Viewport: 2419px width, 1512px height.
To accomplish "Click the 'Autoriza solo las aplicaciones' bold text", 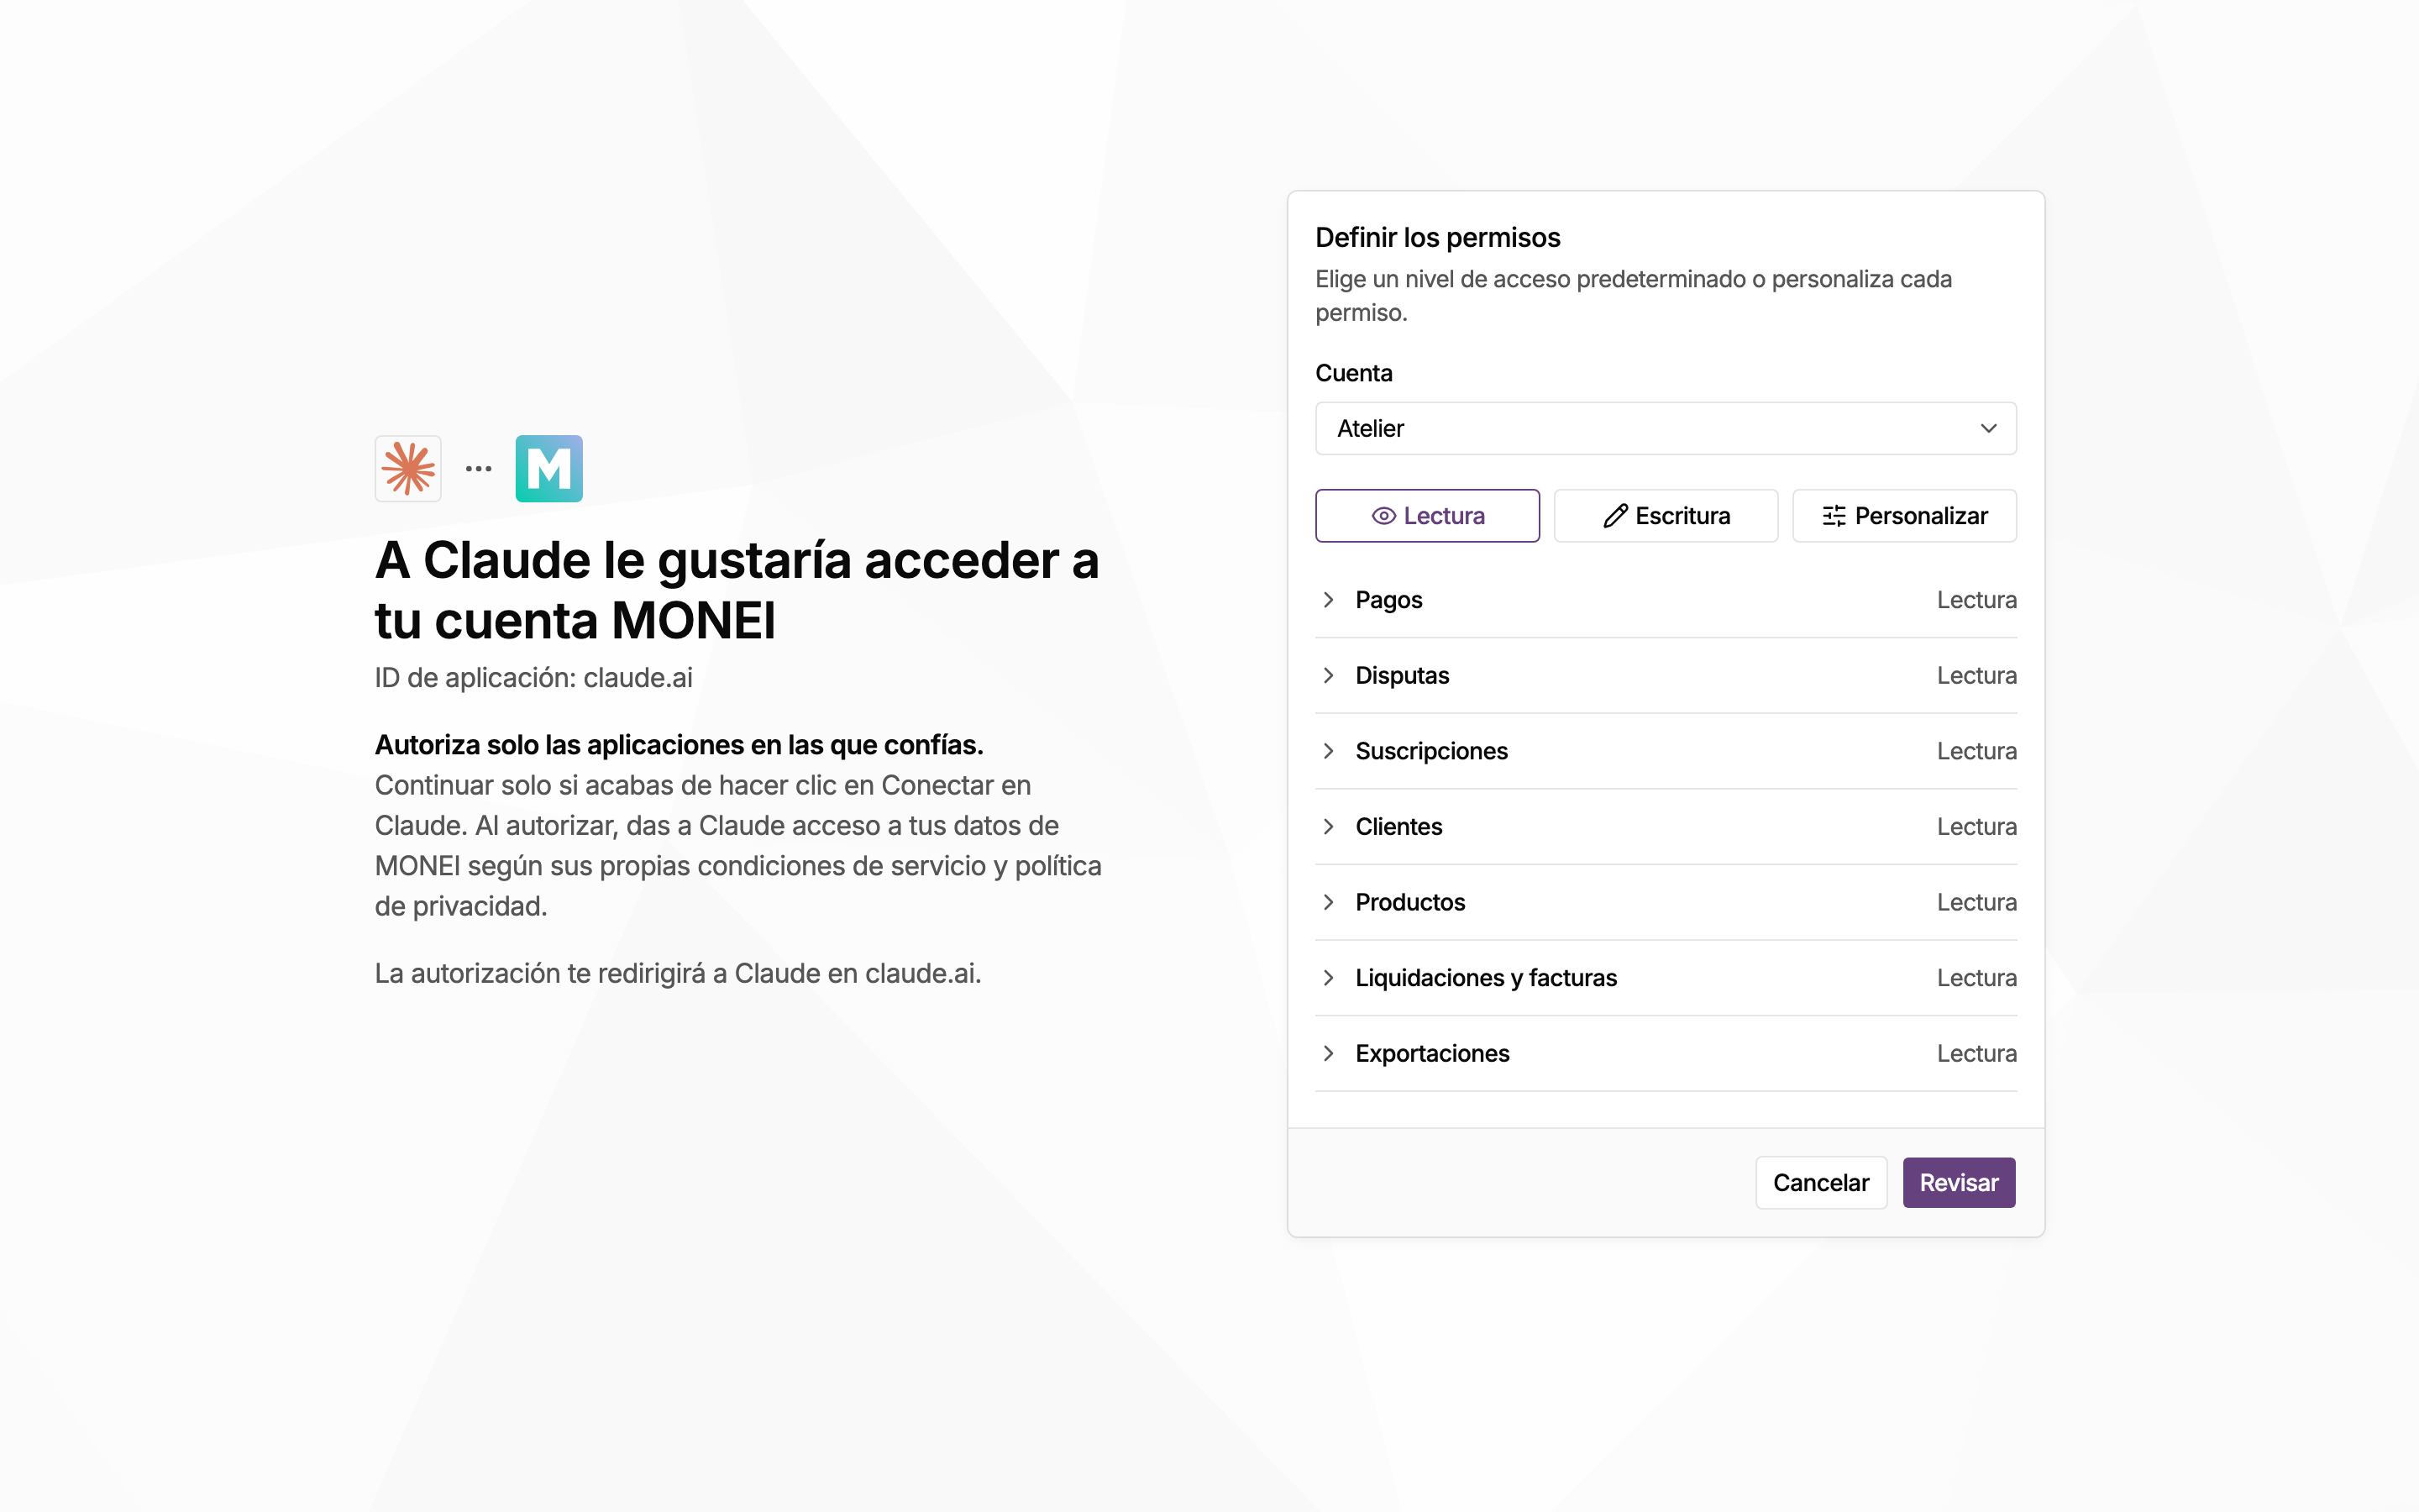I will (679, 745).
